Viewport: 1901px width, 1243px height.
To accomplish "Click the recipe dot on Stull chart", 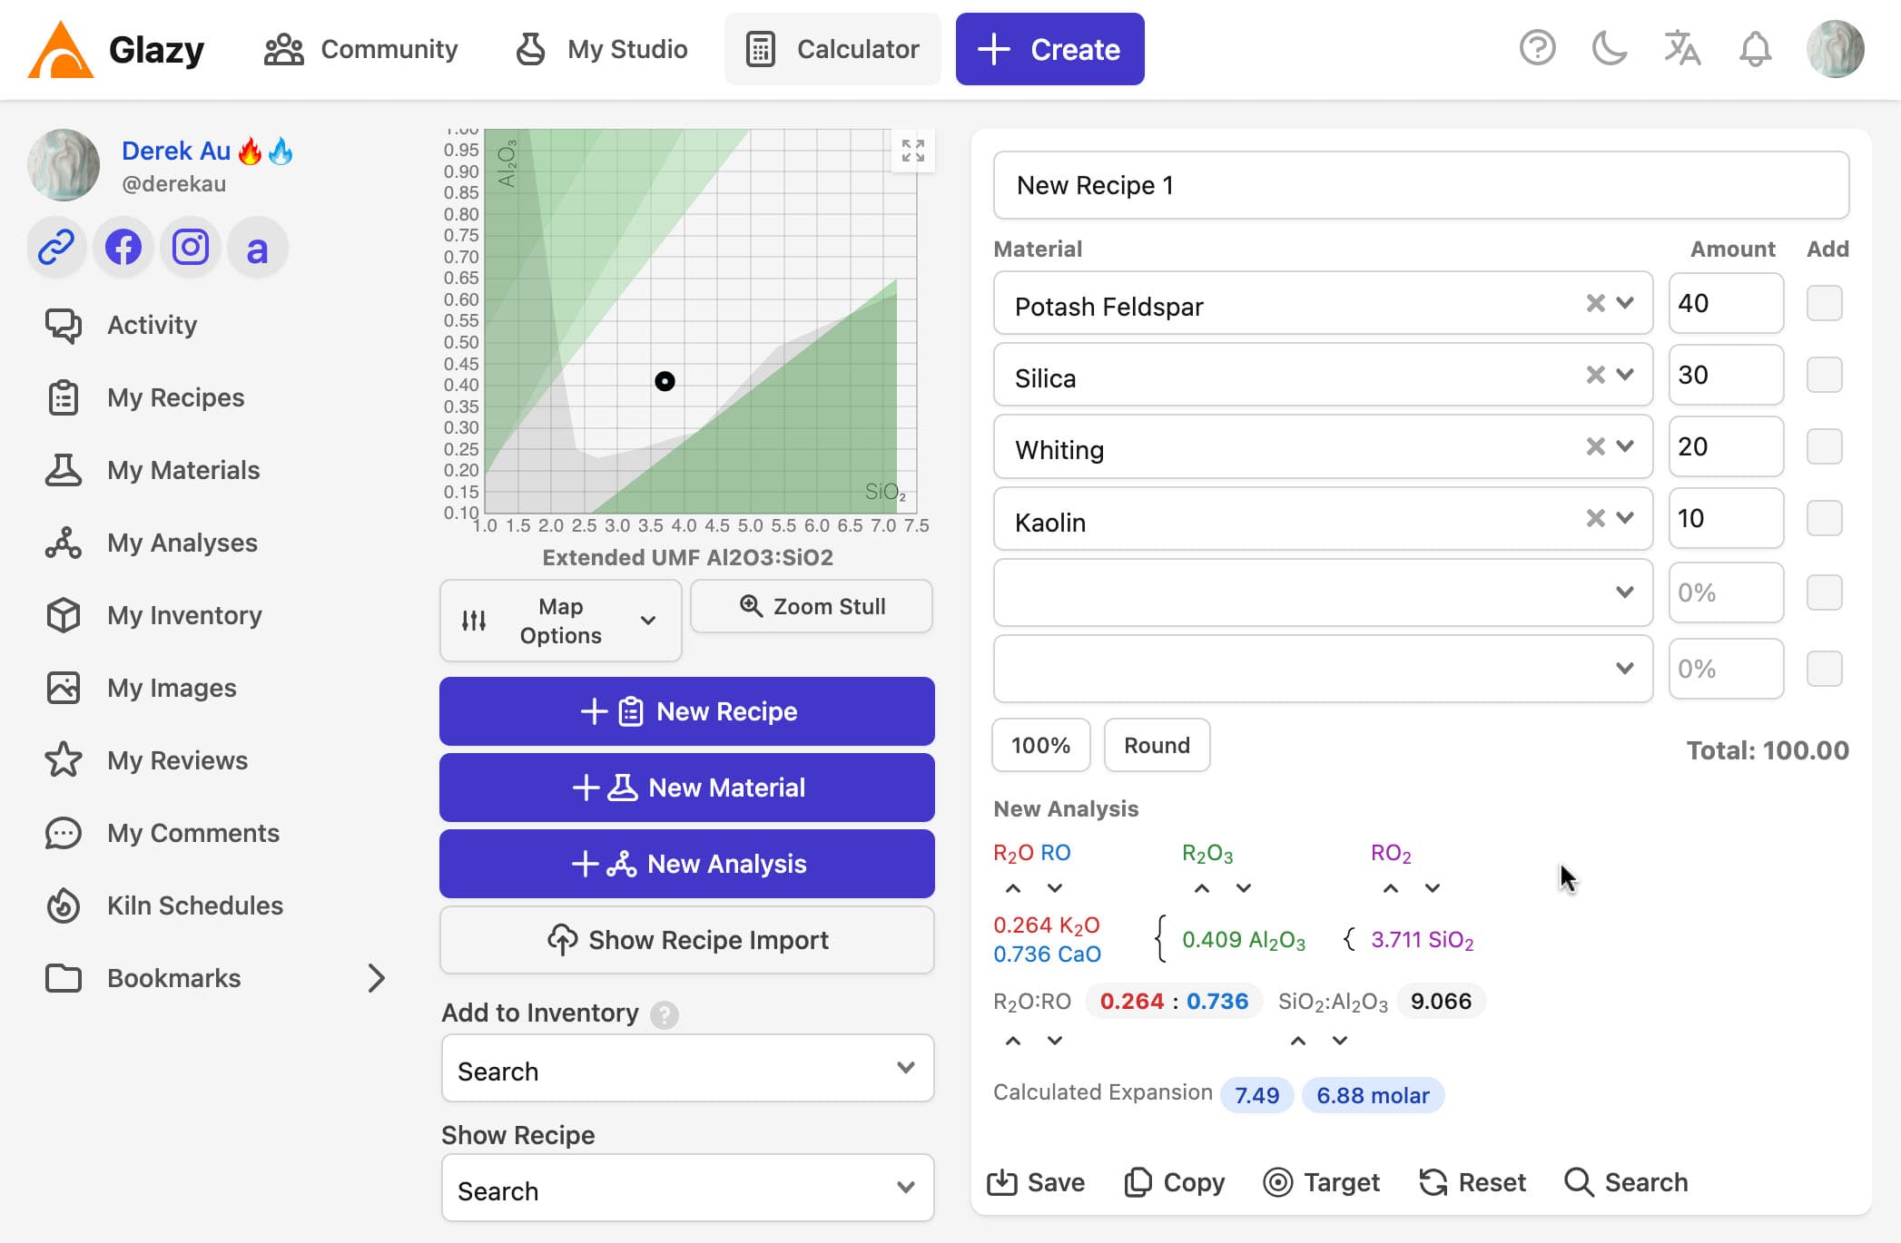I will coord(665,381).
